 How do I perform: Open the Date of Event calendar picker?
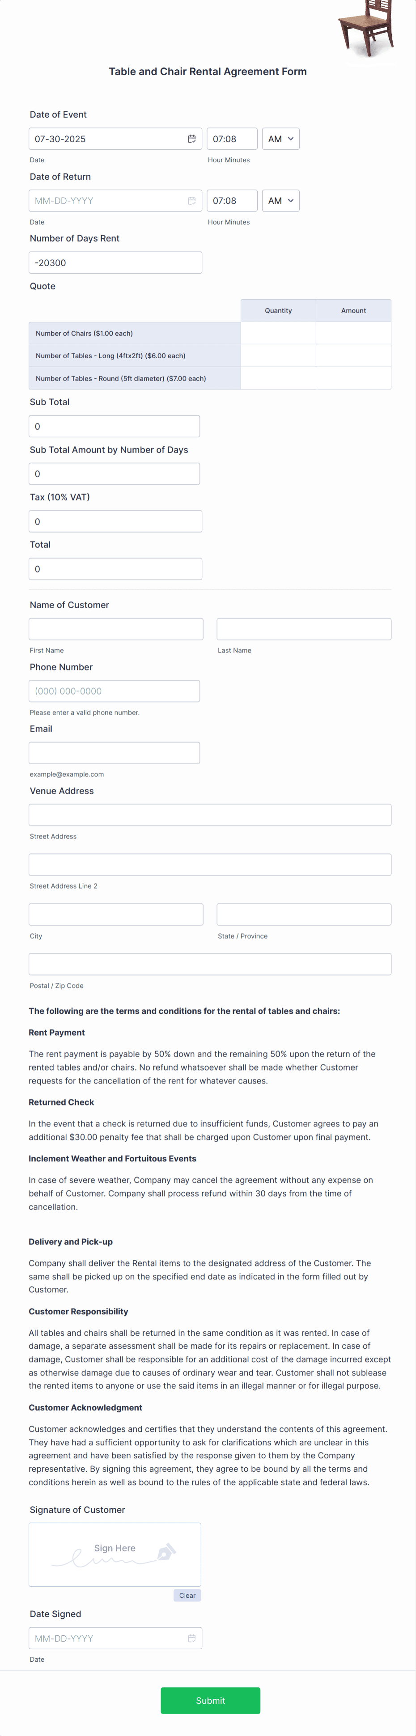192,138
